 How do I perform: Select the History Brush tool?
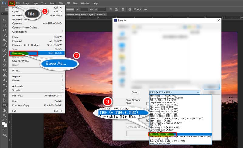click(4, 65)
